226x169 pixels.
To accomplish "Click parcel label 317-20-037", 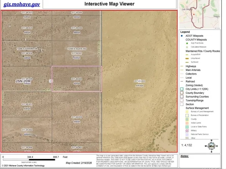I will point(77,53).
